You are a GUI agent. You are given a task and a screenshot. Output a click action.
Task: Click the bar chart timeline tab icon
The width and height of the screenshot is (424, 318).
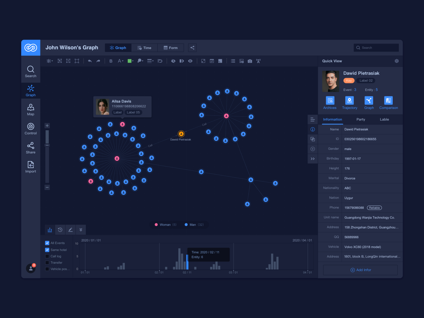coord(50,230)
